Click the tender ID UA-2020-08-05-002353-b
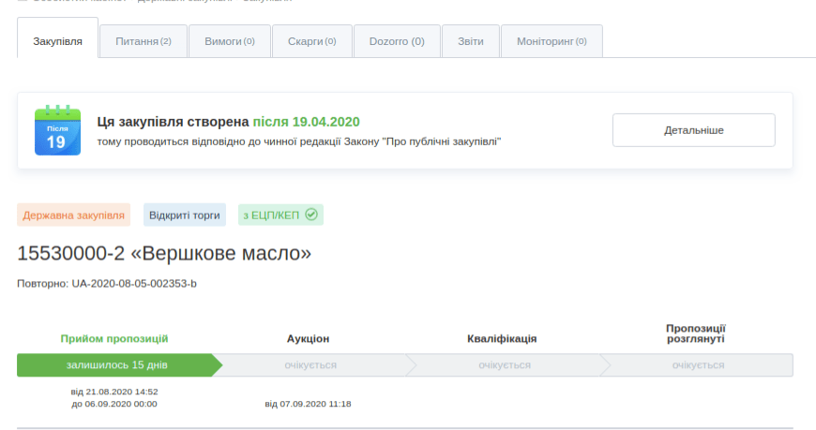816x430 pixels. click(134, 283)
